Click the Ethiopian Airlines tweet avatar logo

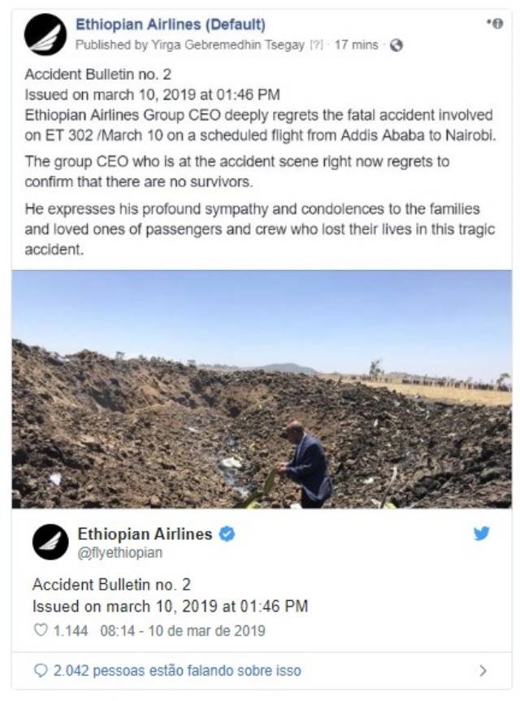tap(50, 542)
